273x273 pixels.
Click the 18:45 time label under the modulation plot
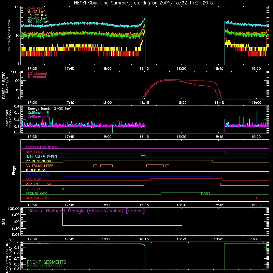coord(219,137)
